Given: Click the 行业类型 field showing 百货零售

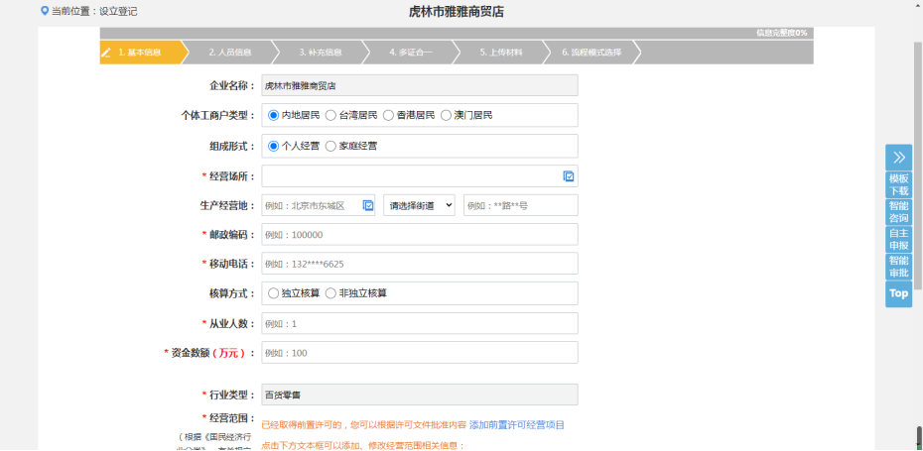Looking at the screenshot, I should 420,395.
